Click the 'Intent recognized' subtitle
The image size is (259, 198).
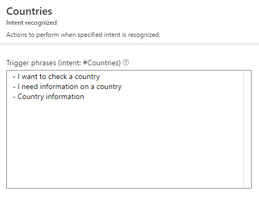[x=32, y=23]
